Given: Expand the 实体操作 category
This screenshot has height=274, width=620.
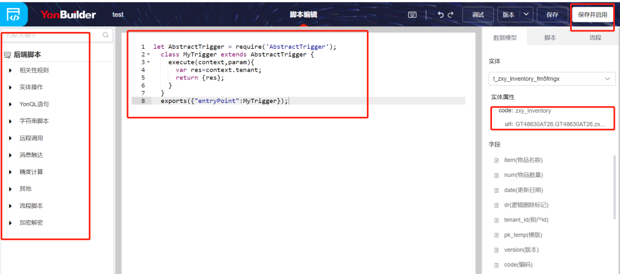Looking at the screenshot, I should pyautogui.click(x=11, y=88).
